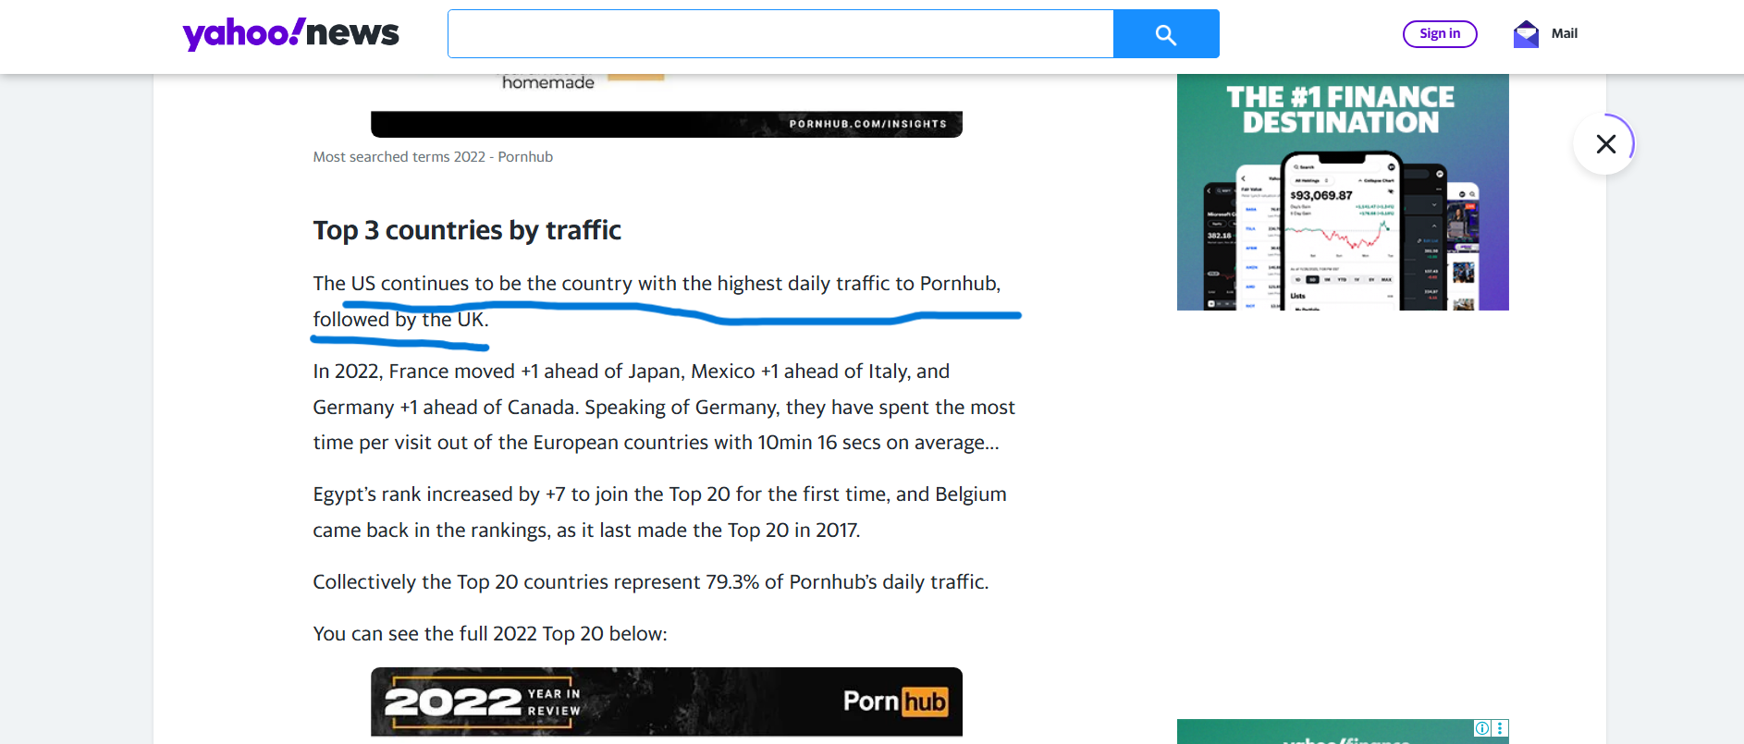
Task: Click the 'Top 3 countries by traffic' heading
Action: (x=467, y=230)
